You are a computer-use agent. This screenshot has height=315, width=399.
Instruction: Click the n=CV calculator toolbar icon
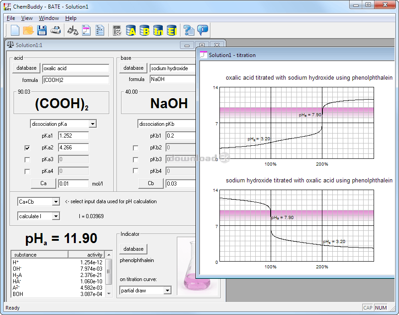[x=117, y=30]
